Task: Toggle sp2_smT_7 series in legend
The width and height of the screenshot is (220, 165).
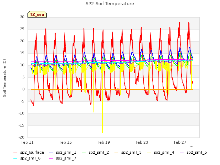Action: pos(63,158)
